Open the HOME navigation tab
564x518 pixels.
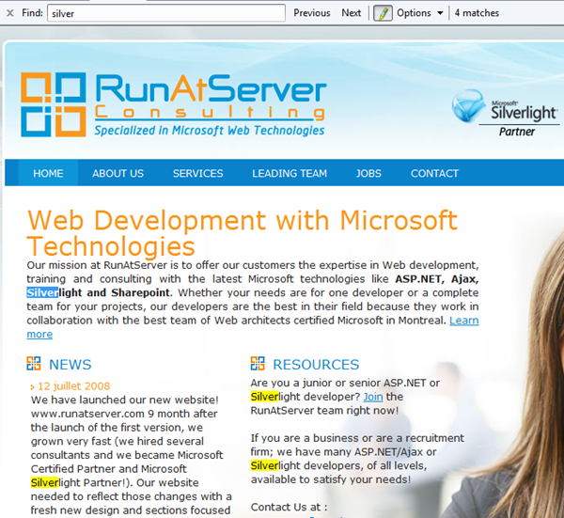pyautogui.click(x=48, y=173)
